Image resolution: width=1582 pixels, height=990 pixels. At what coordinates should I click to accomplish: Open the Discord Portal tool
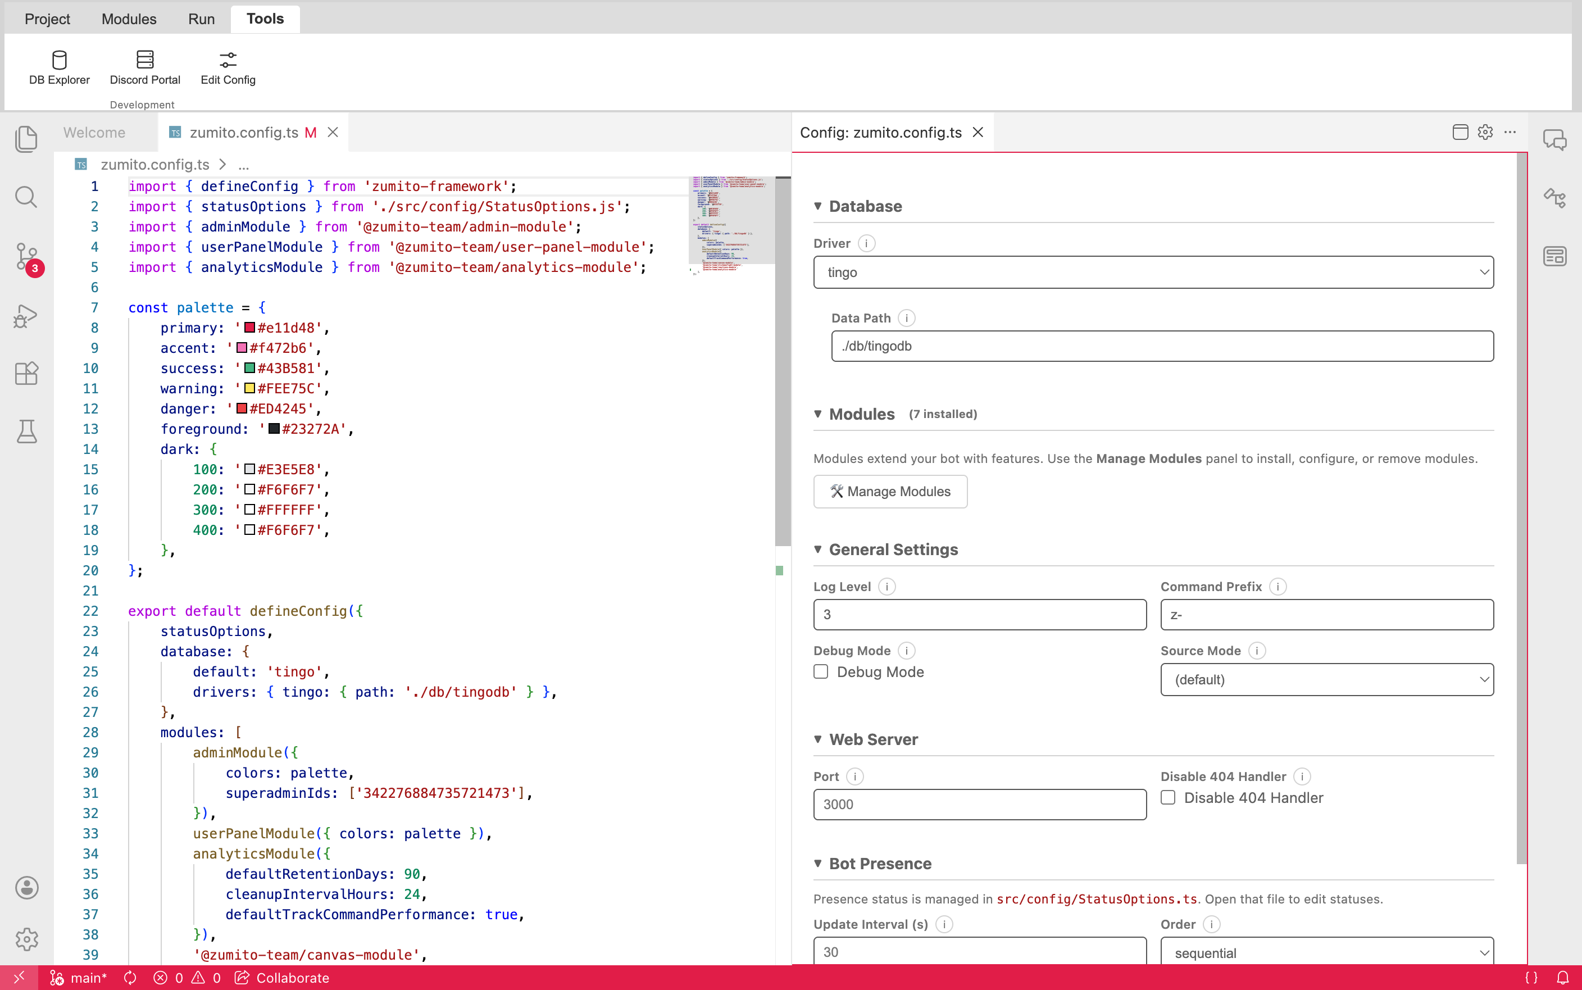click(144, 67)
